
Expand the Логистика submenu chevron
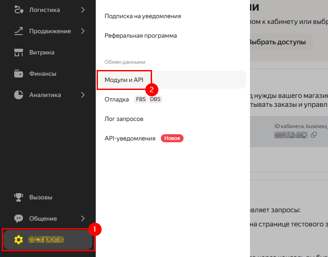(x=83, y=10)
